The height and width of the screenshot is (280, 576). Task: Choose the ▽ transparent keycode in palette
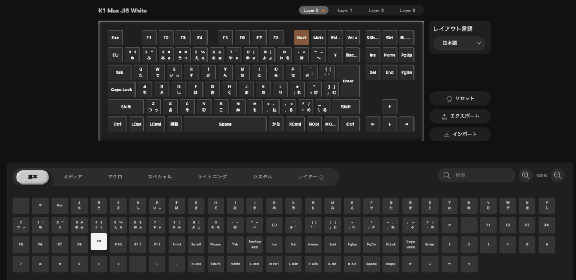pyautogui.click(x=40, y=206)
